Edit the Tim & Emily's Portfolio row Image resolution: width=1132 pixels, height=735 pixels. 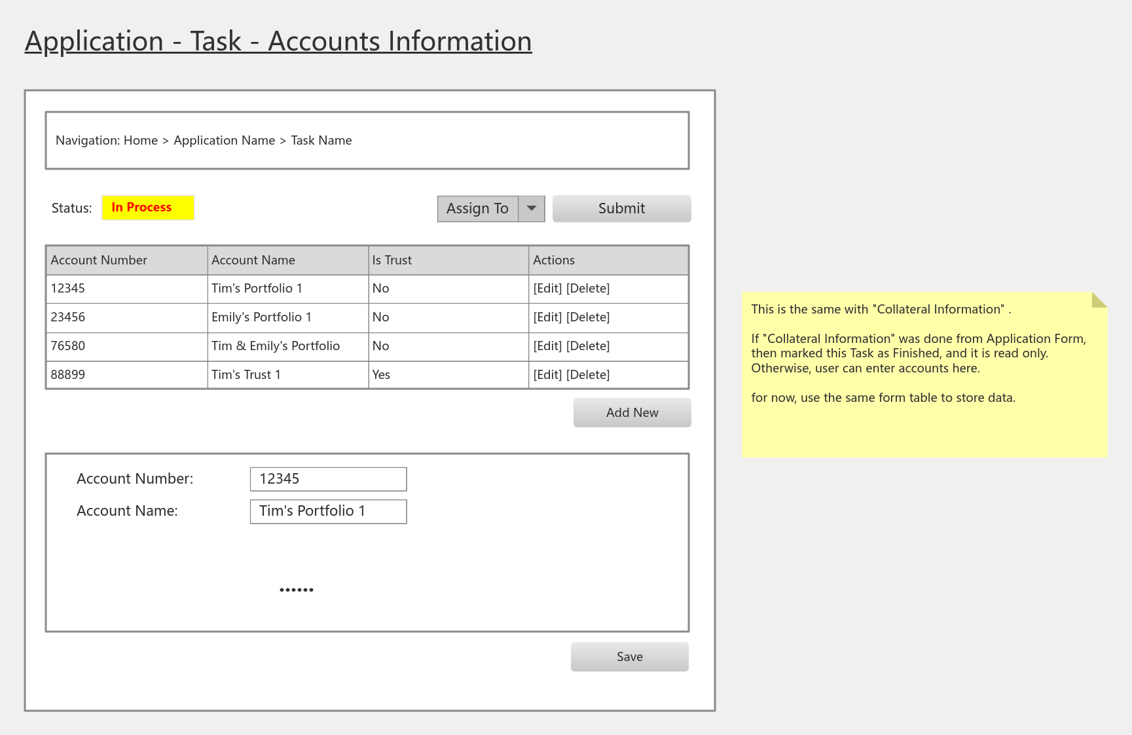point(548,346)
